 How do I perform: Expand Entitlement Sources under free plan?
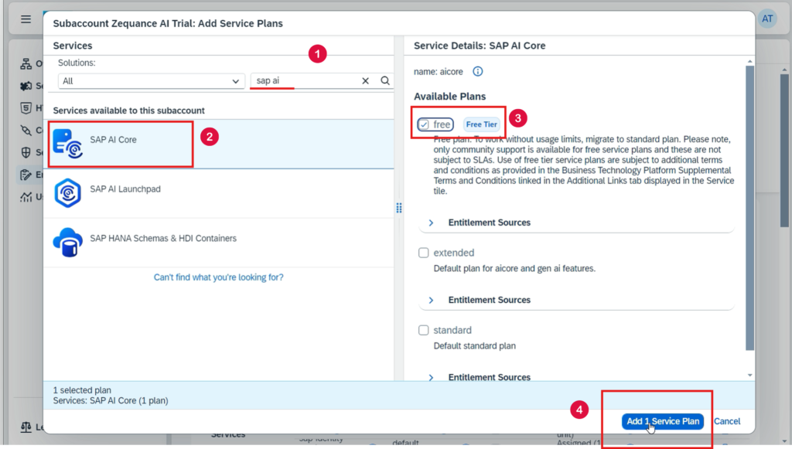point(431,223)
